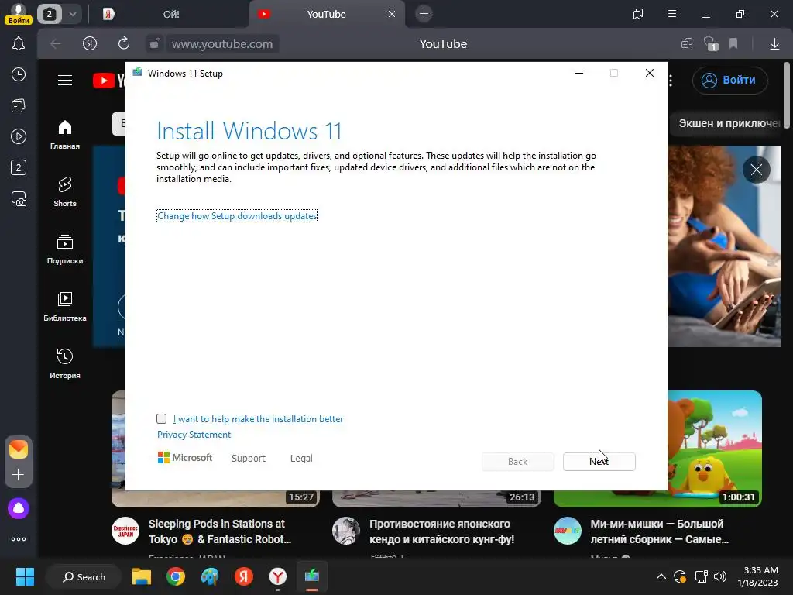Minimize the Windows 11 Setup window
Image resolution: width=793 pixels, height=595 pixels.
click(579, 74)
